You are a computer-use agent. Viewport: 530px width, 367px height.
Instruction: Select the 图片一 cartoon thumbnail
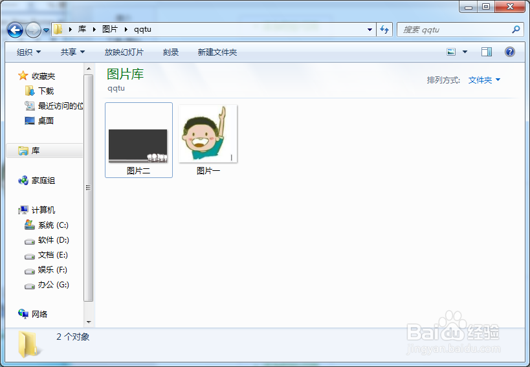click(208, 134)
